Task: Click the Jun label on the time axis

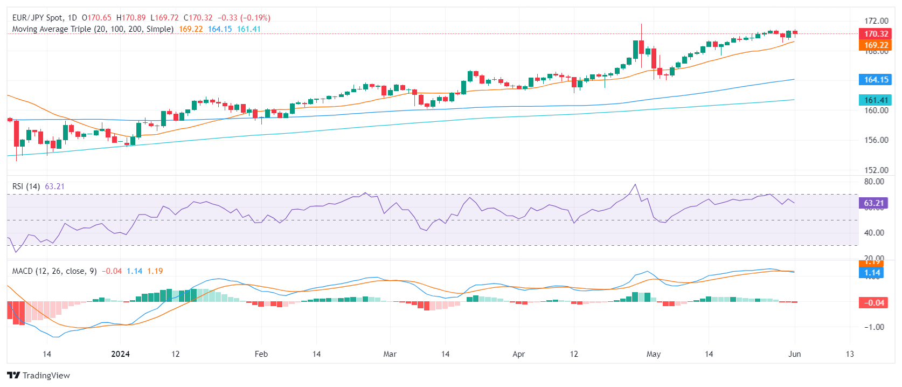Action: [794, 354]
